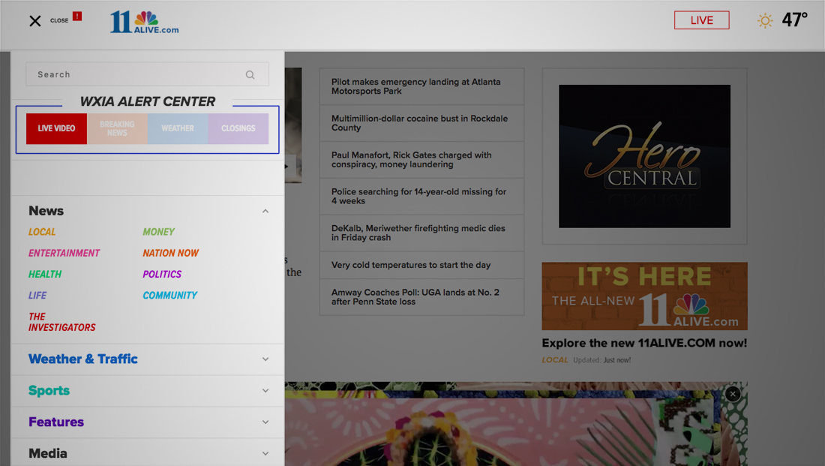This screenshot has height=466, width=825.
Task: Click the LOCAL tag under the Explore headline
Action: point(555,360)
